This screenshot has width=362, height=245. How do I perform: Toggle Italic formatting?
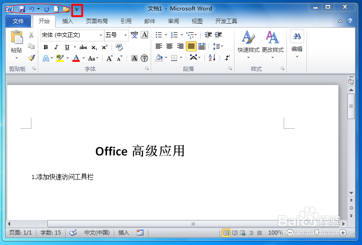point(56,47)
